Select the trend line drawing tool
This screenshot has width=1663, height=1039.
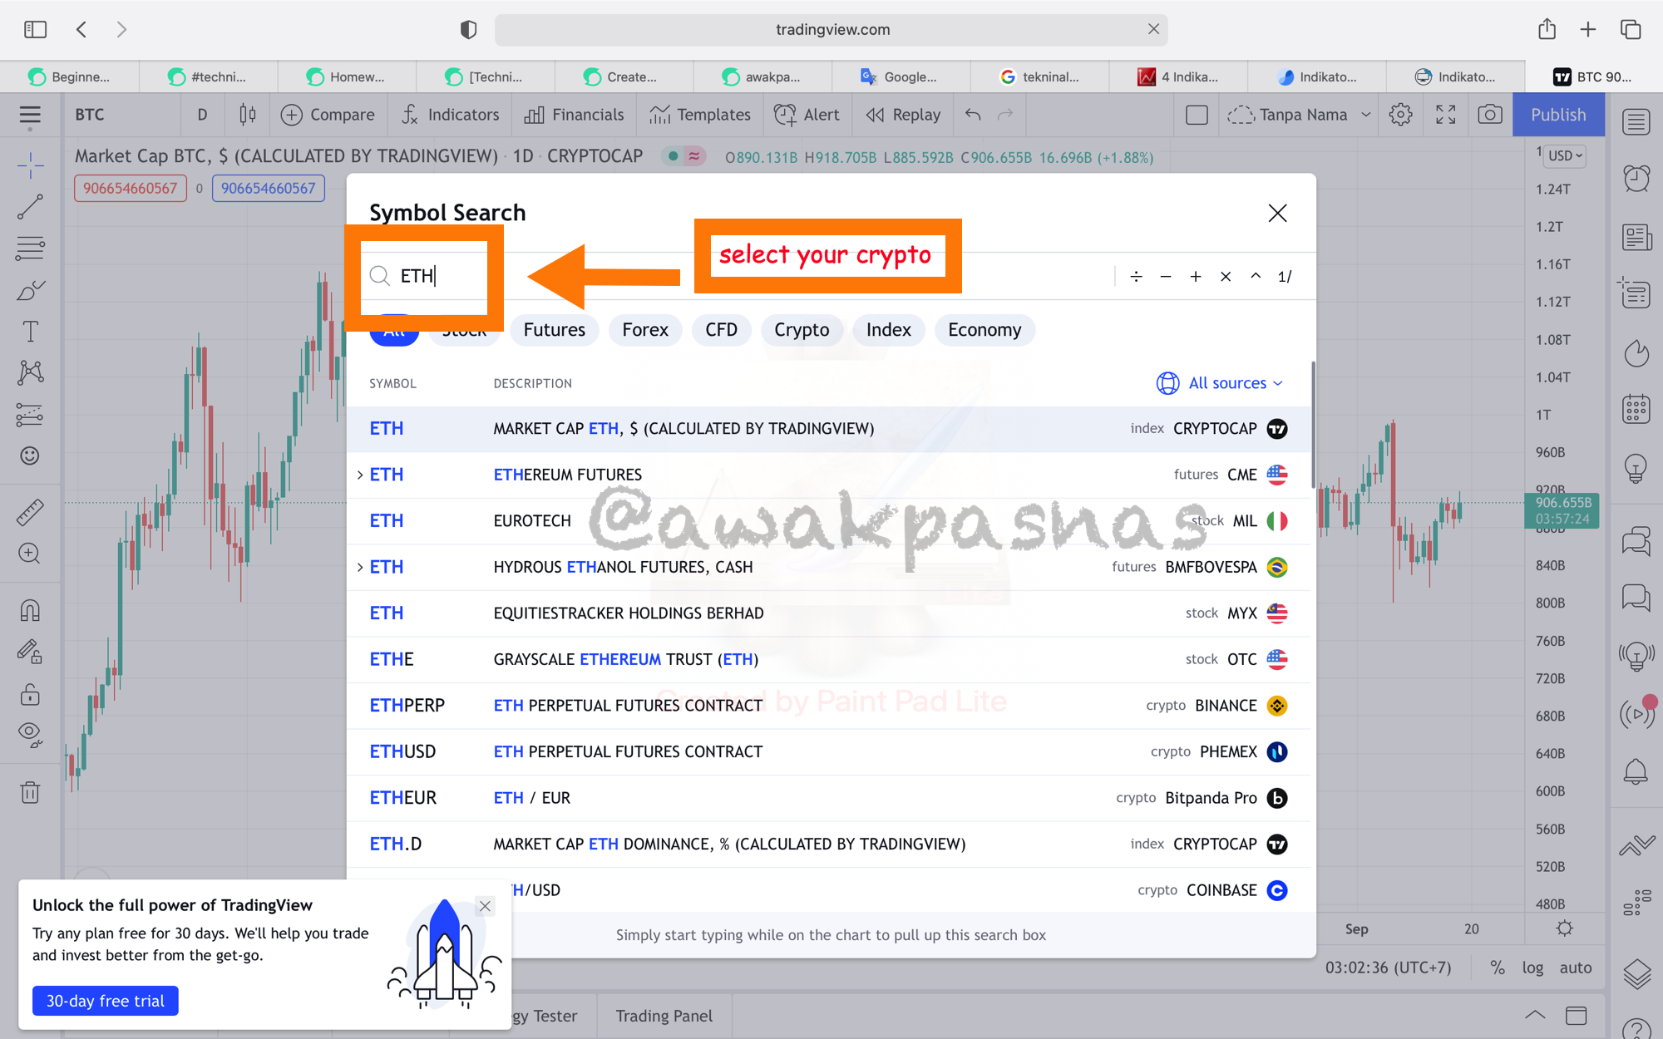coord(30,208)
